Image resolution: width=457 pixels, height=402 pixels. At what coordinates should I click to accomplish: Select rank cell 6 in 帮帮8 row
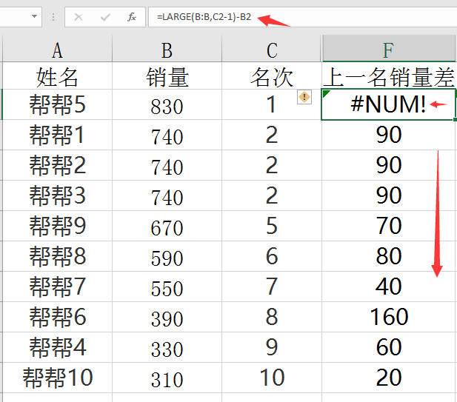[x=272, y=256]
